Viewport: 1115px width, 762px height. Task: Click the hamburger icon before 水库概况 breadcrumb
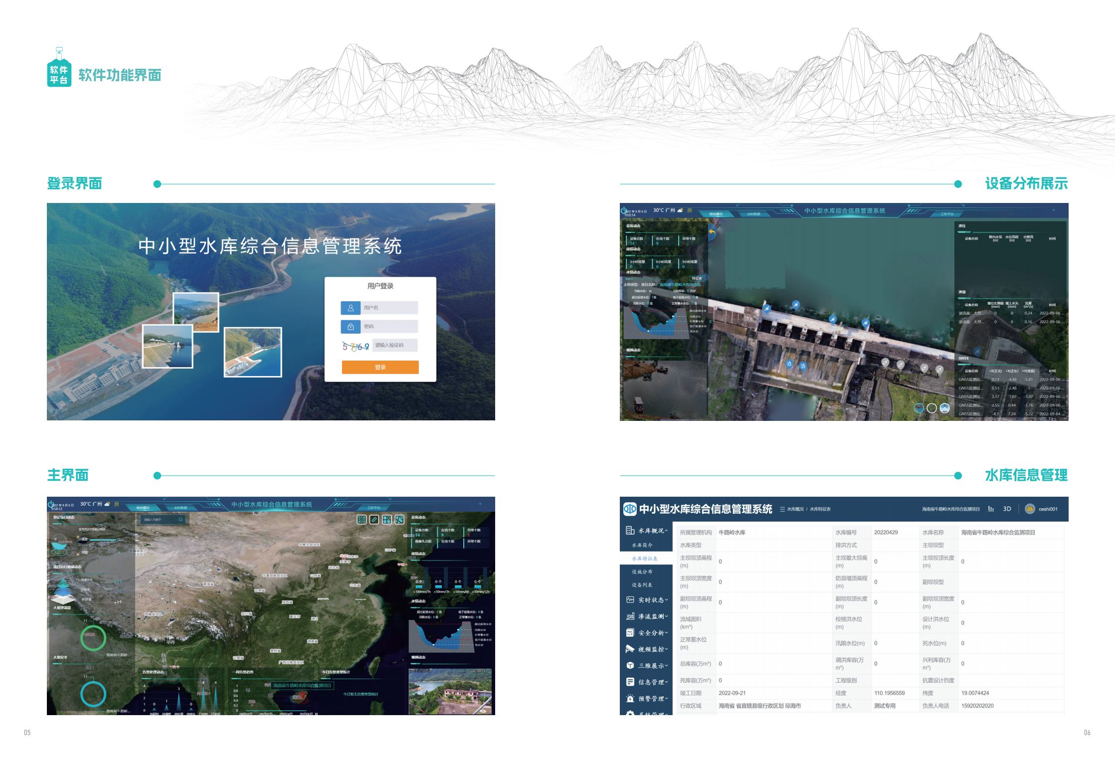pyautogui.click(x=782, y=509)
